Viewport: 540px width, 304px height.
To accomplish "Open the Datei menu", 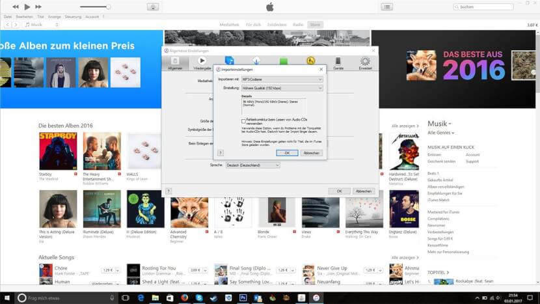I will click(x=8, y=16).
